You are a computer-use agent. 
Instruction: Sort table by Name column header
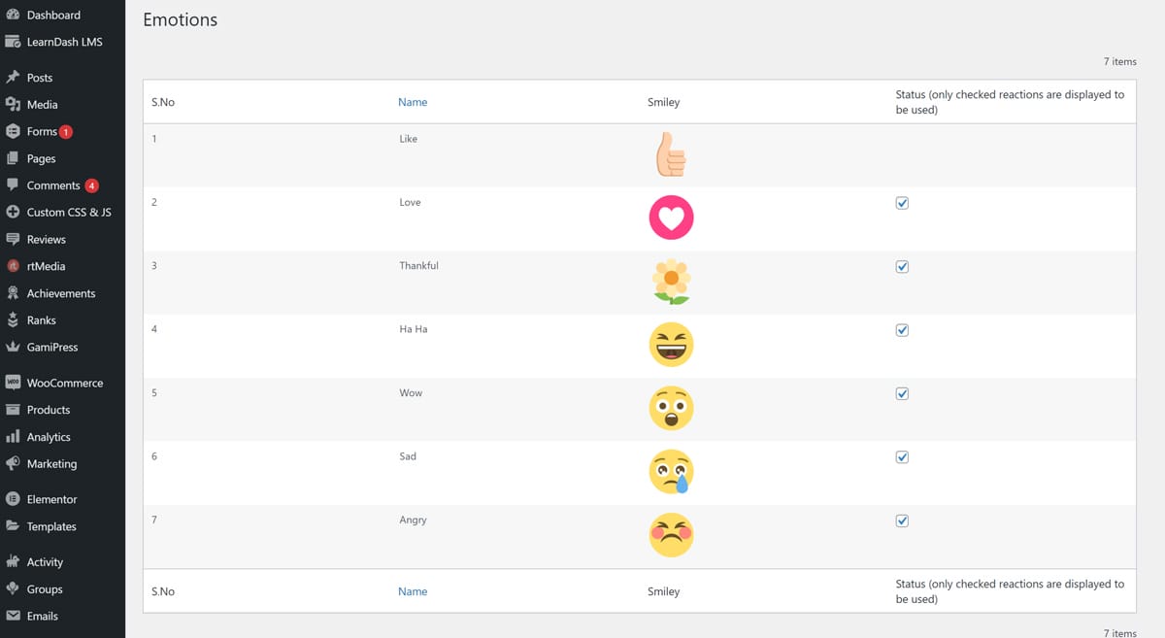pos(413,102)
